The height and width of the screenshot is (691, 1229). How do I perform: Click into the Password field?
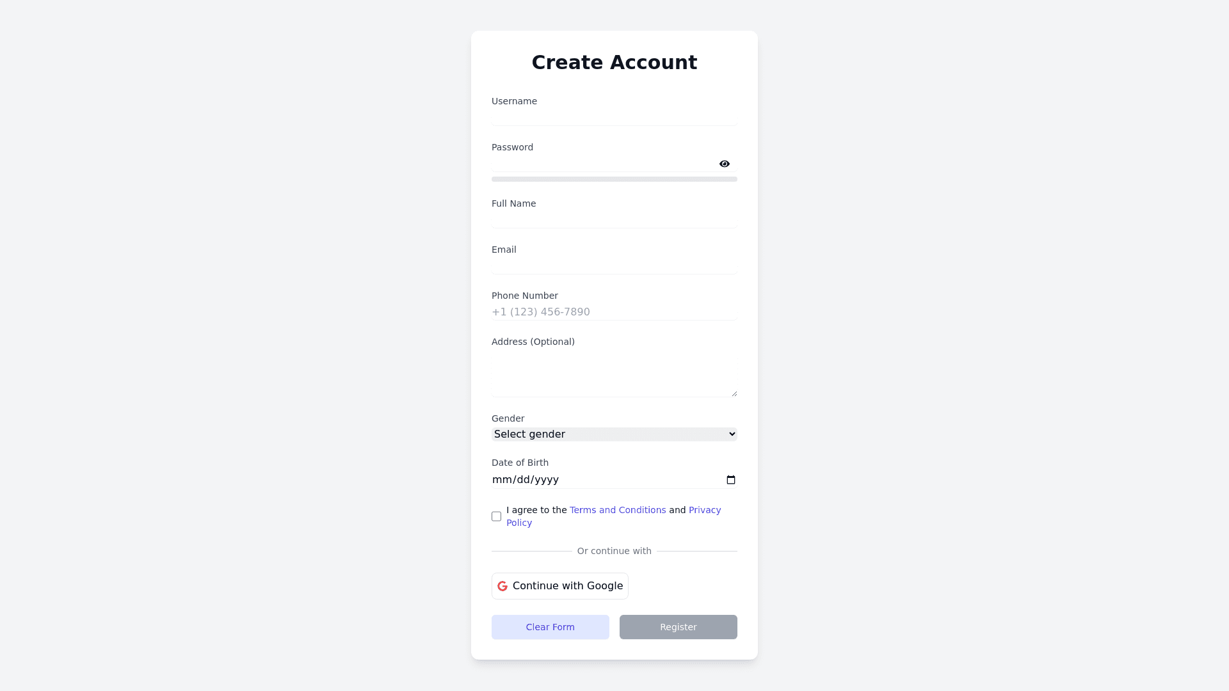(x=602, y=163)
